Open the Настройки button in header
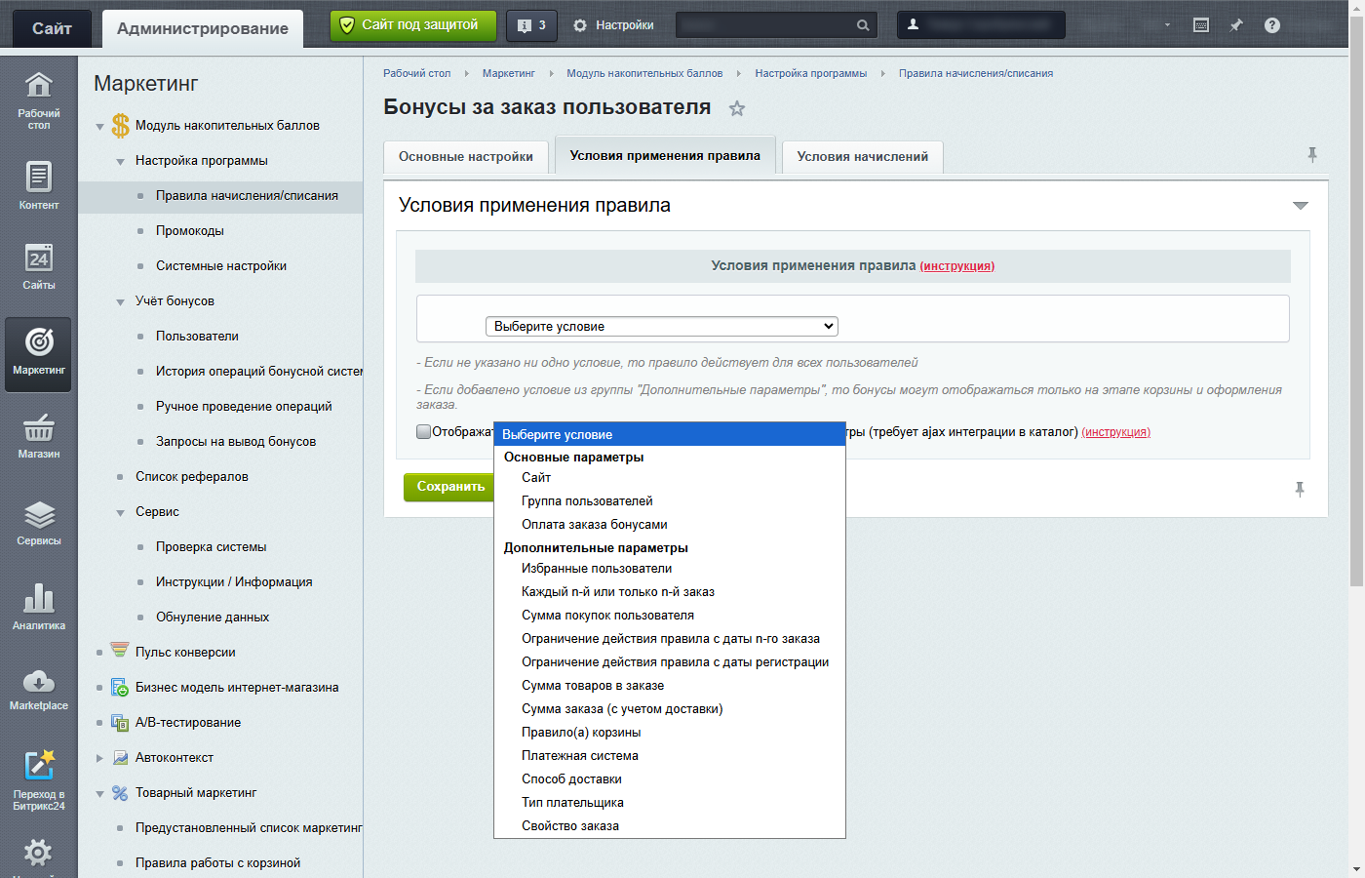The width and height of the screenshot is (1365, 878). (613, 25)
